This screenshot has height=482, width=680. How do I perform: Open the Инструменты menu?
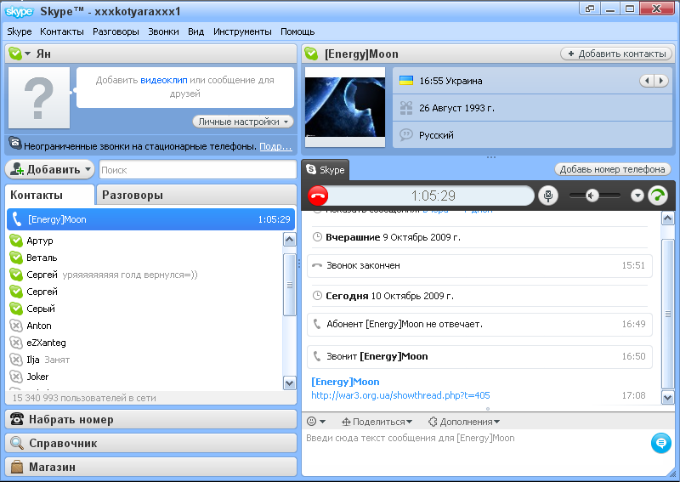click(x=242, y=31)
